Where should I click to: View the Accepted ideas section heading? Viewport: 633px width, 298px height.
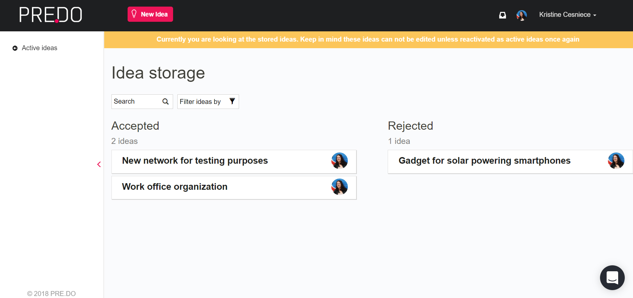coord(135,126)
